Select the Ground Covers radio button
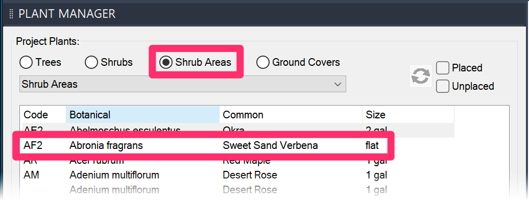Screen dimensions: 529x204 point(298,62)
